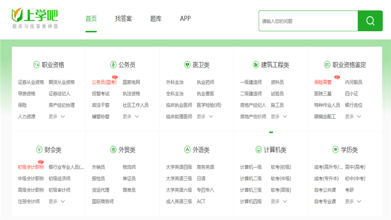391x220 pixels.
Task: Expand 更多 under 公务员
Action: (131, 116)
